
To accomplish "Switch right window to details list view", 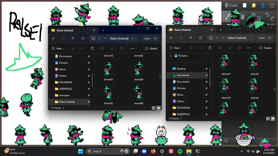I will tap(268, 119).
